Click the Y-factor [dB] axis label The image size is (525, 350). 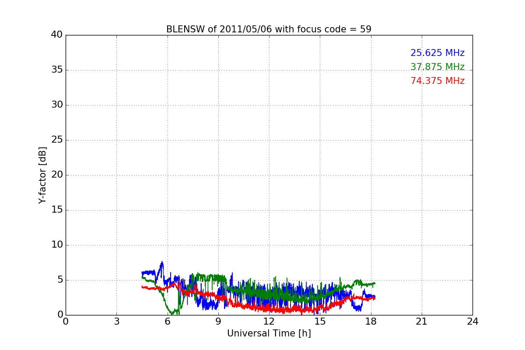coord(42,175)
